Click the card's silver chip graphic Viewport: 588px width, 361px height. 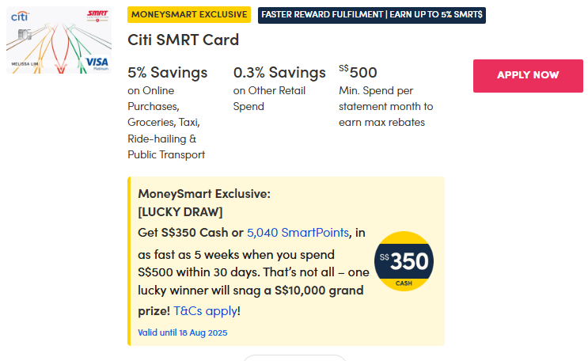[24, 35]
